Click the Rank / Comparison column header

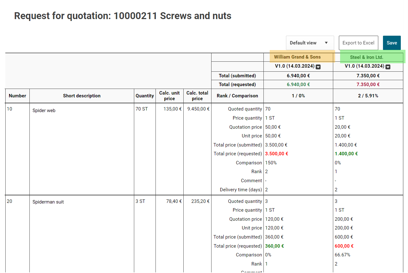(x=237, y=96)
